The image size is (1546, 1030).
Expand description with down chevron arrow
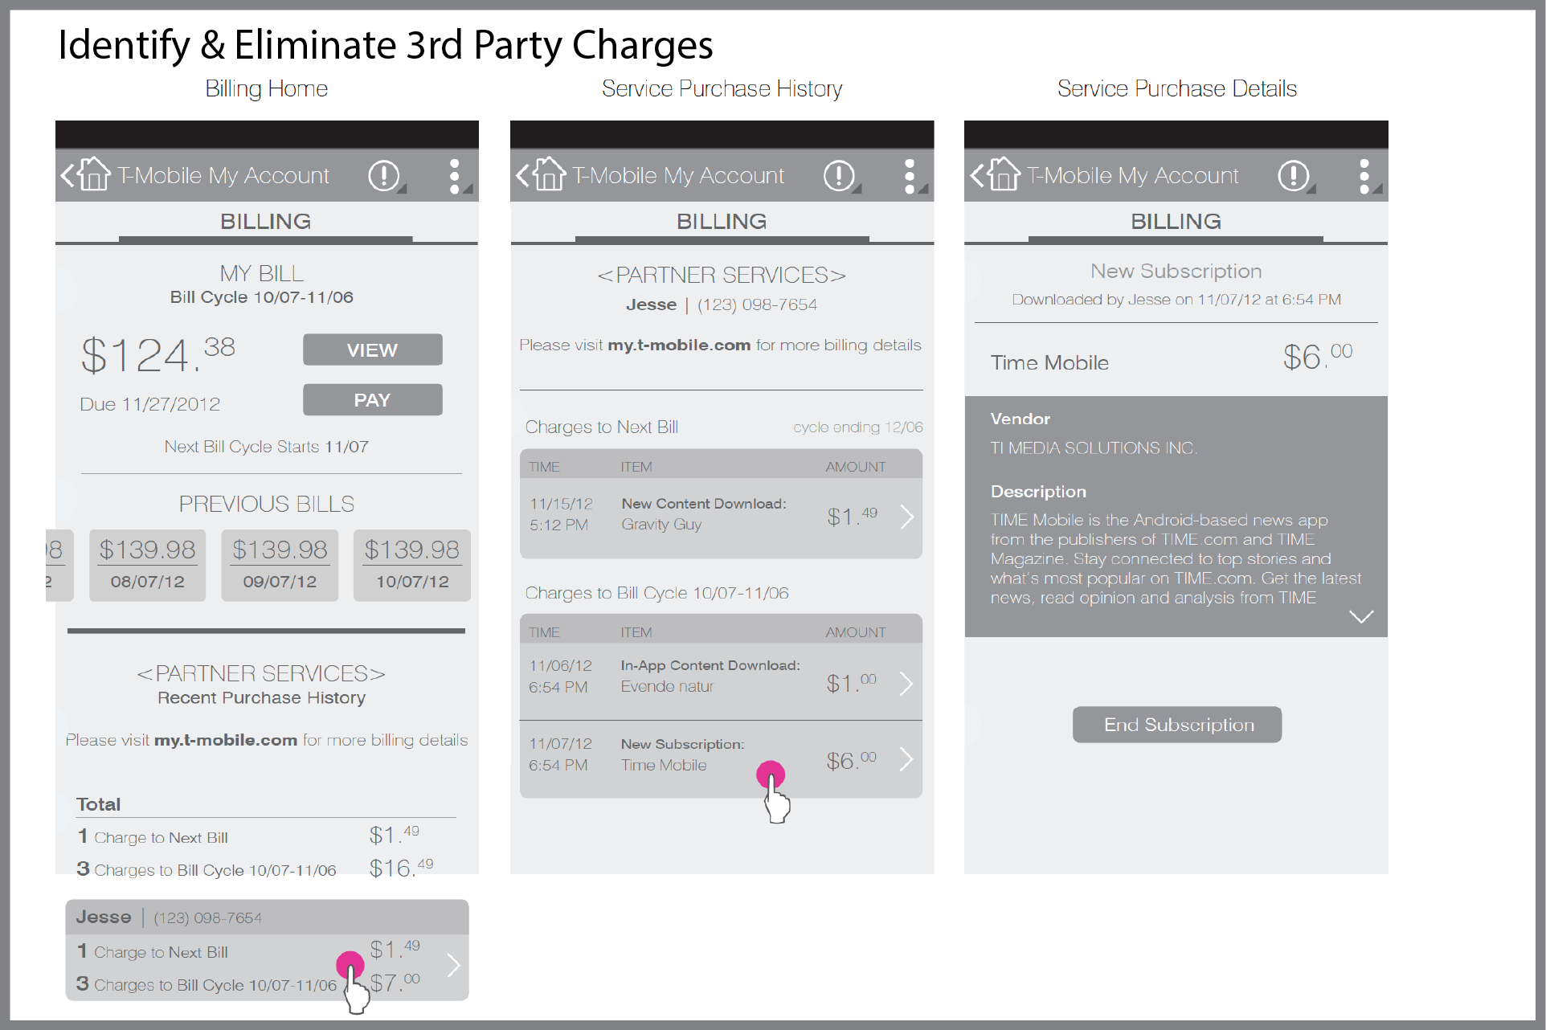coord(1360,616)
